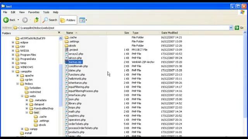The width and height of the screenshot is (248, 139).
Task: Close the Folders pane with X
Action: [59, 32]
